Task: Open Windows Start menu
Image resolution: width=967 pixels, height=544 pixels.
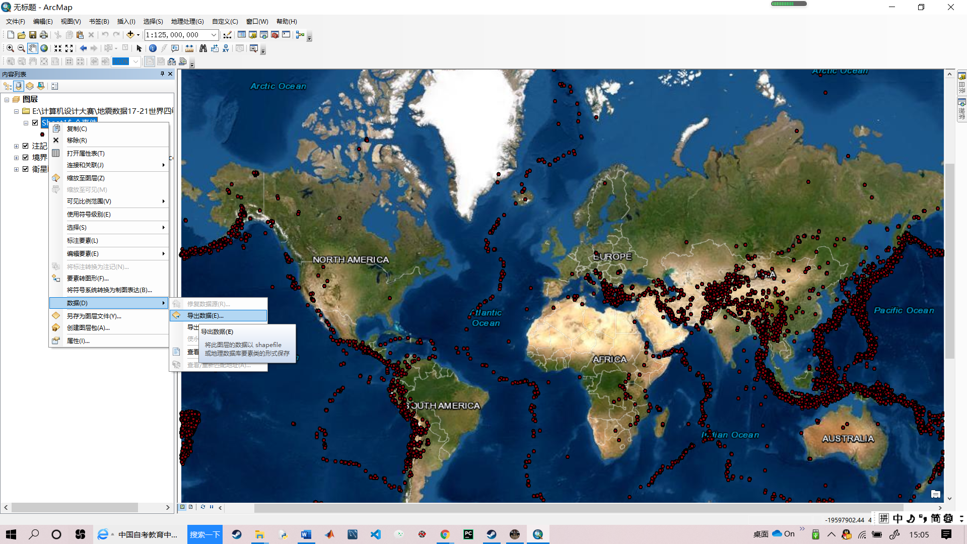Action: 11,534
